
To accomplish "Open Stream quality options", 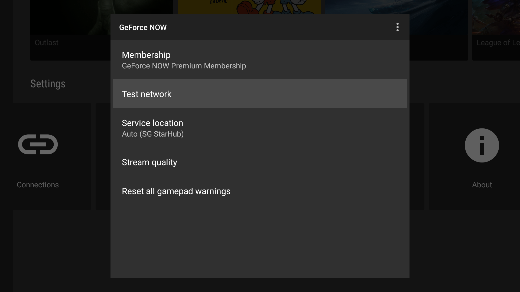I will click(x=149, y=162).
